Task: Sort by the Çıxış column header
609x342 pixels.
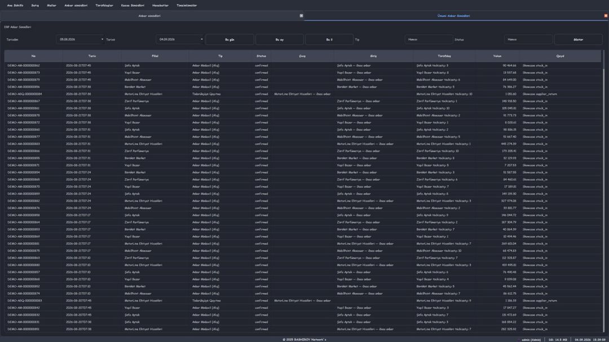Action: pos(302,56)
